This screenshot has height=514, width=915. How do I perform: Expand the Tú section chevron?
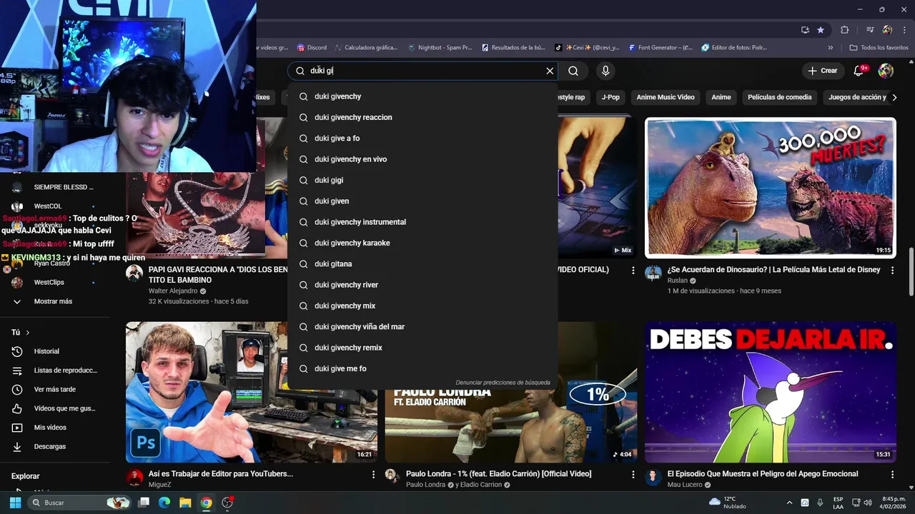point(28,333)
